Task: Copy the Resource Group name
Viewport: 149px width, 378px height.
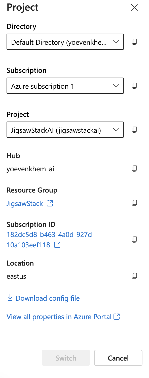Action: [135, 203]
